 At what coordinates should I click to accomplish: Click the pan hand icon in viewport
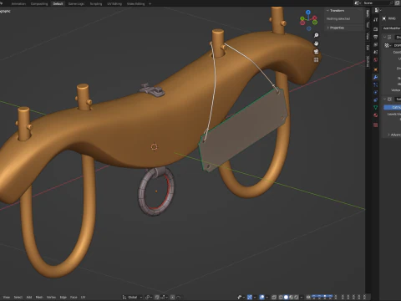pyautogui.click(x=316, y=43)
